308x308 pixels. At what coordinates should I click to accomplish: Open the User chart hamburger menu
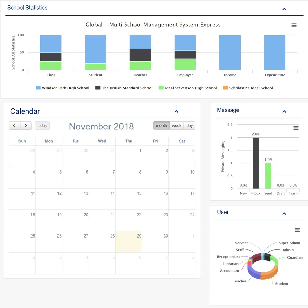tap(297, 230)
